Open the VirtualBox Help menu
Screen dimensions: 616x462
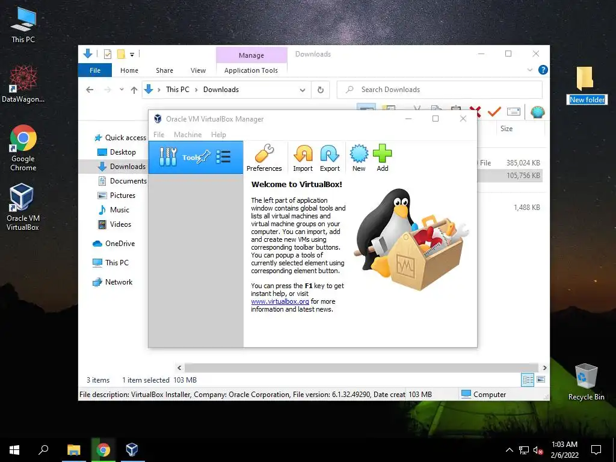click(218, 134)
